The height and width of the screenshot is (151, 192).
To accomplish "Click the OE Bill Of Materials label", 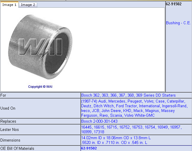I will pyautogui.click(x=17, y=148).
